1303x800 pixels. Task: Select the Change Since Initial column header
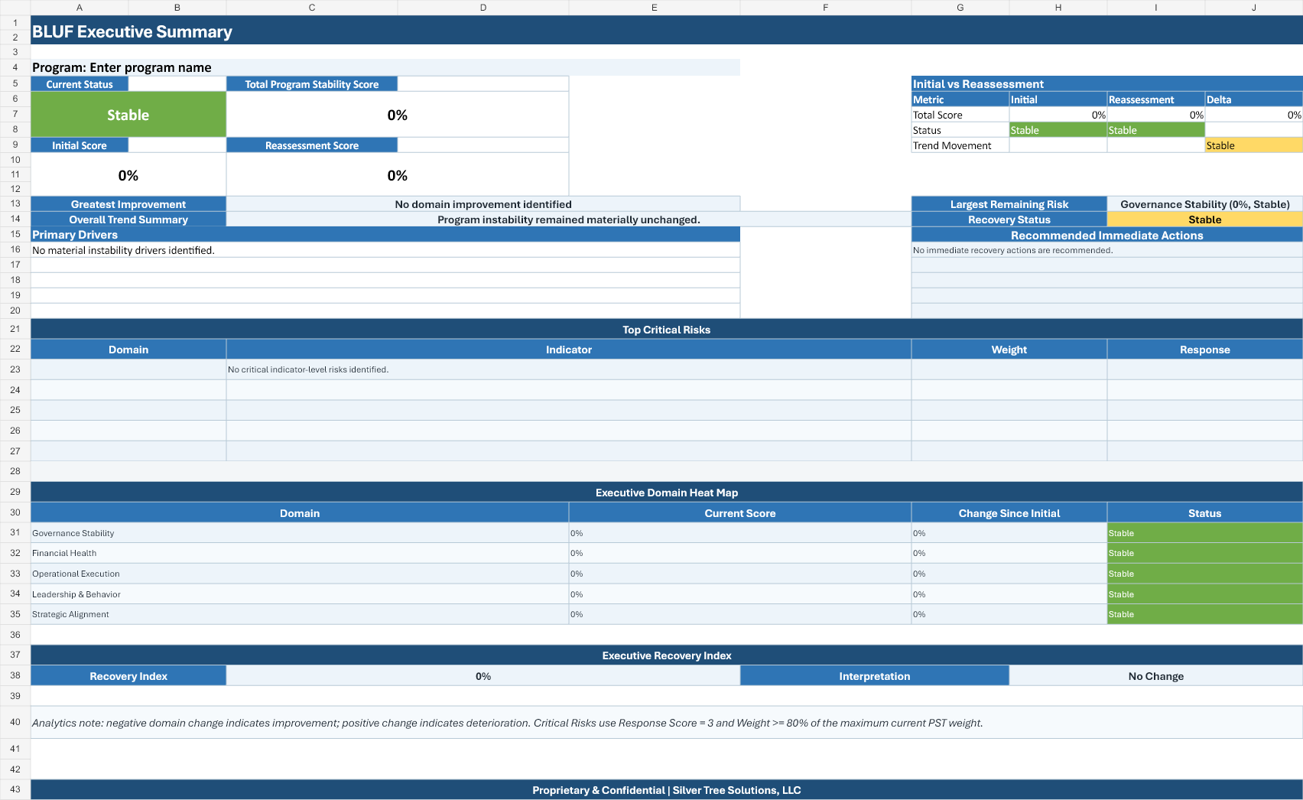tap(1009, 513)
